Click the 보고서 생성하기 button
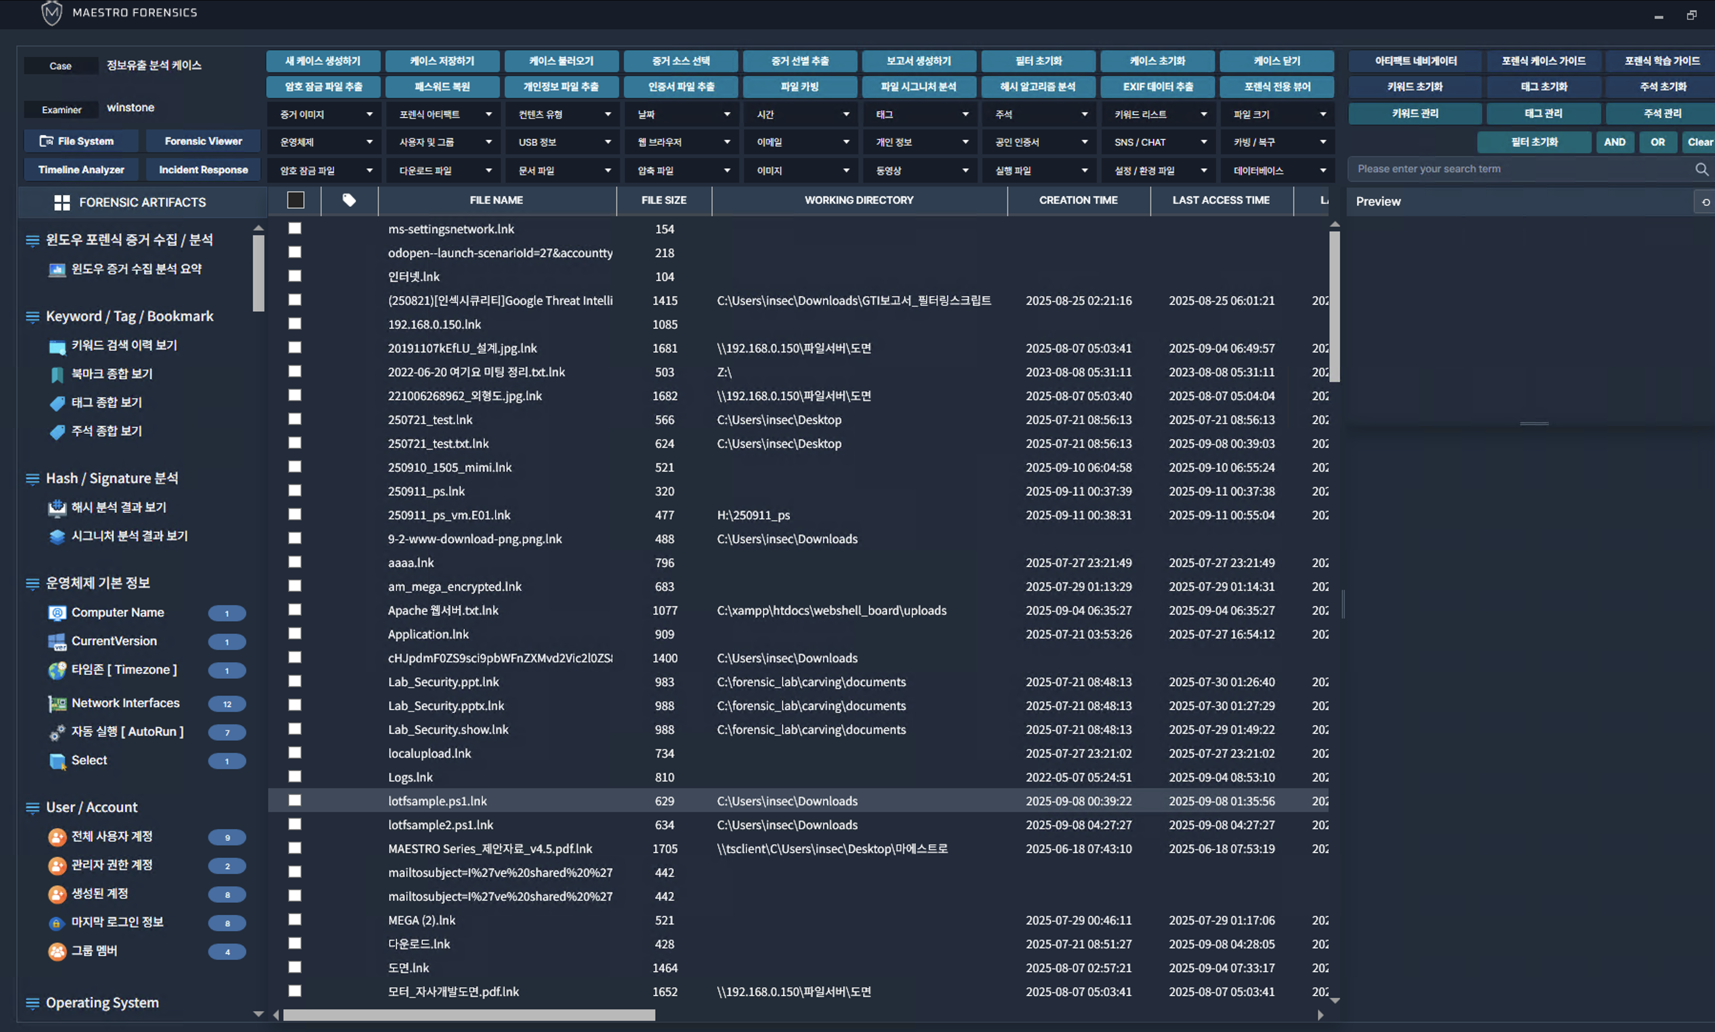The width and height of the screenshot is (1715, 1032). [919, 61]
